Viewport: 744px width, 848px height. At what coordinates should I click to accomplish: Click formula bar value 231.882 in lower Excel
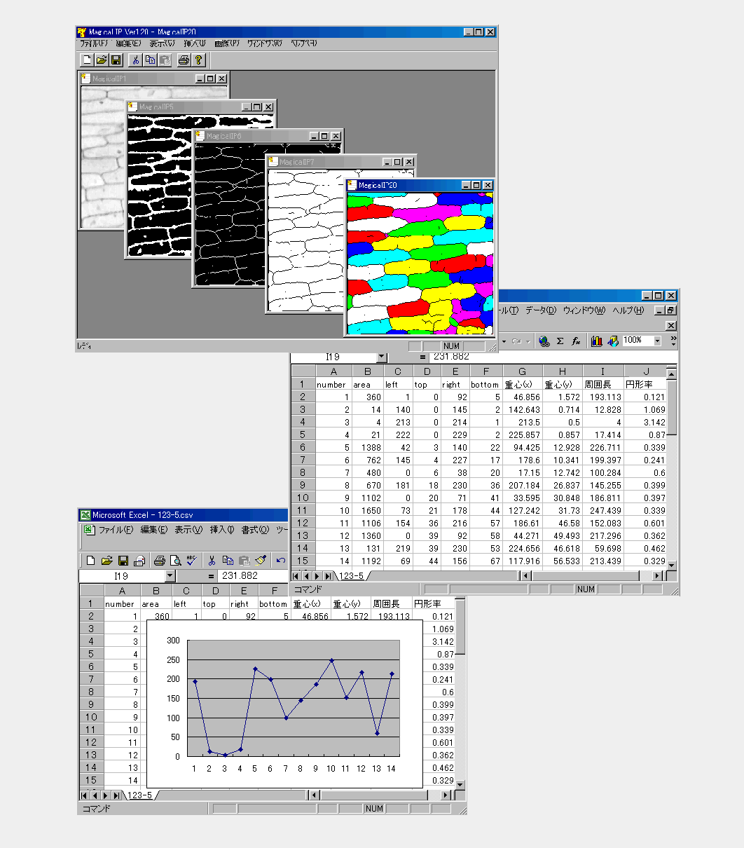coord(240,576)
